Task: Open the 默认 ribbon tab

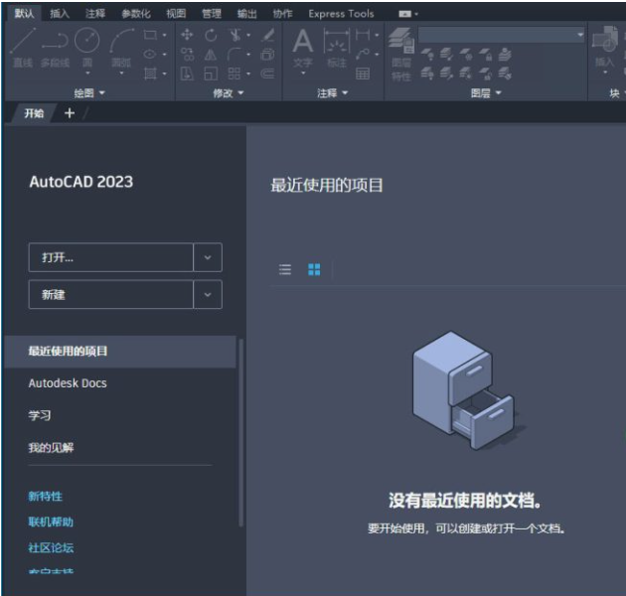Action: click(x=25, y=14)
